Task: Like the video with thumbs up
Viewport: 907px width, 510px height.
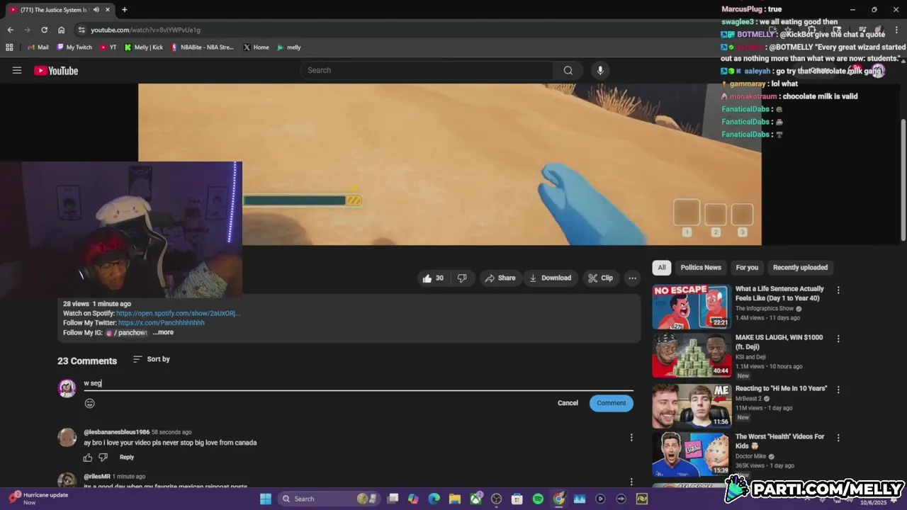Action: [x=433, y=278]
